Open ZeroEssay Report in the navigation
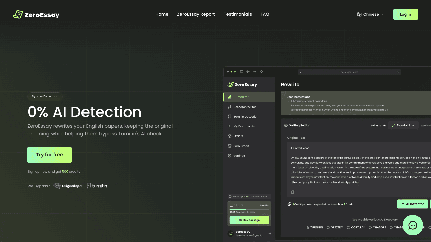Image resolution: width=431 pixels, height=242 pixels. click(x=196, y=14)
